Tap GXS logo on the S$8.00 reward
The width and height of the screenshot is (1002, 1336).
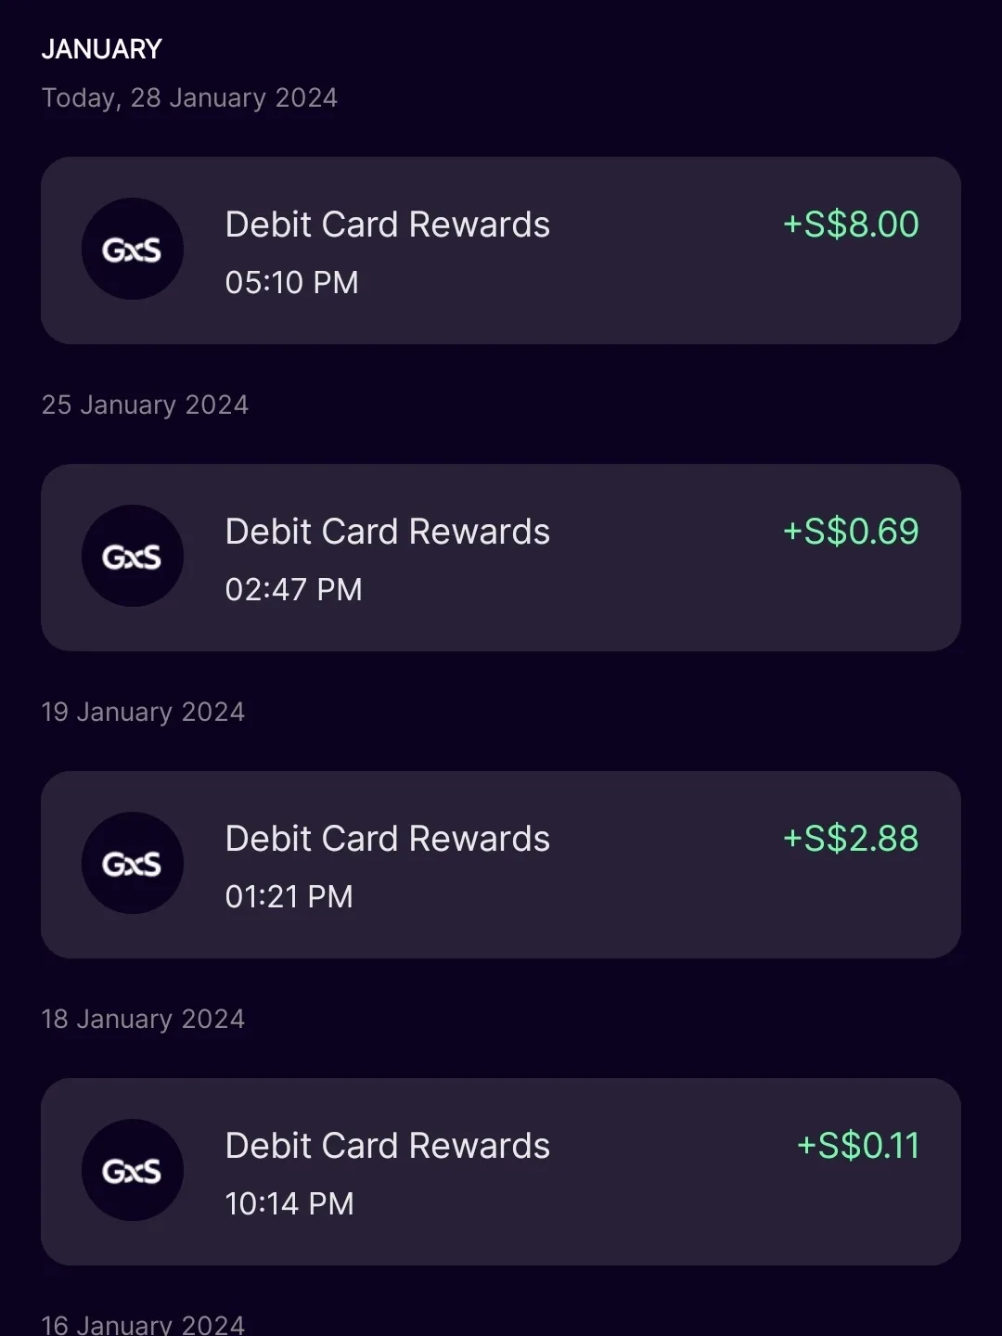point(133,249)
